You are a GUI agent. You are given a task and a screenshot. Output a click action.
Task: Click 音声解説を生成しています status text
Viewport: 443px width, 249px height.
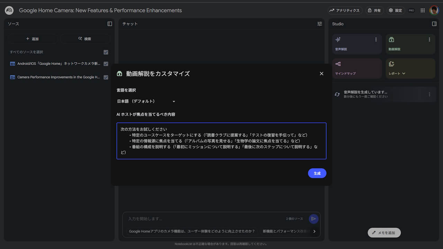[x=365, y=92]
